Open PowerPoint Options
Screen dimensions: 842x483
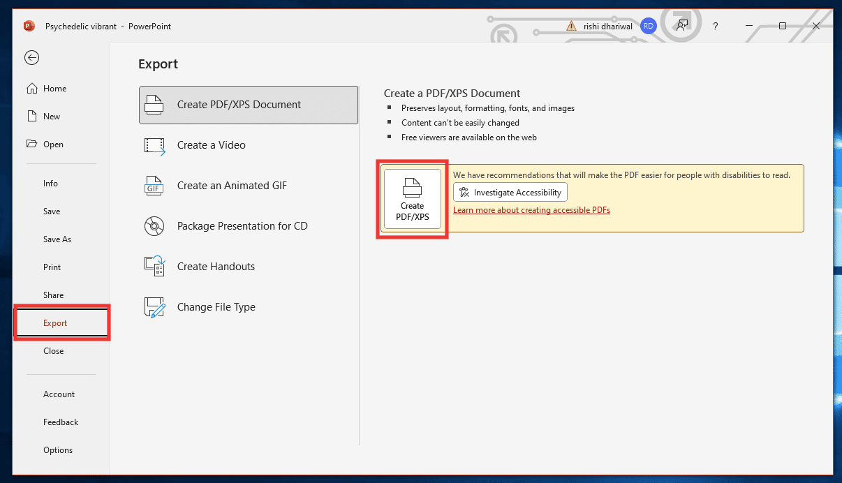[x=58, y=449]
